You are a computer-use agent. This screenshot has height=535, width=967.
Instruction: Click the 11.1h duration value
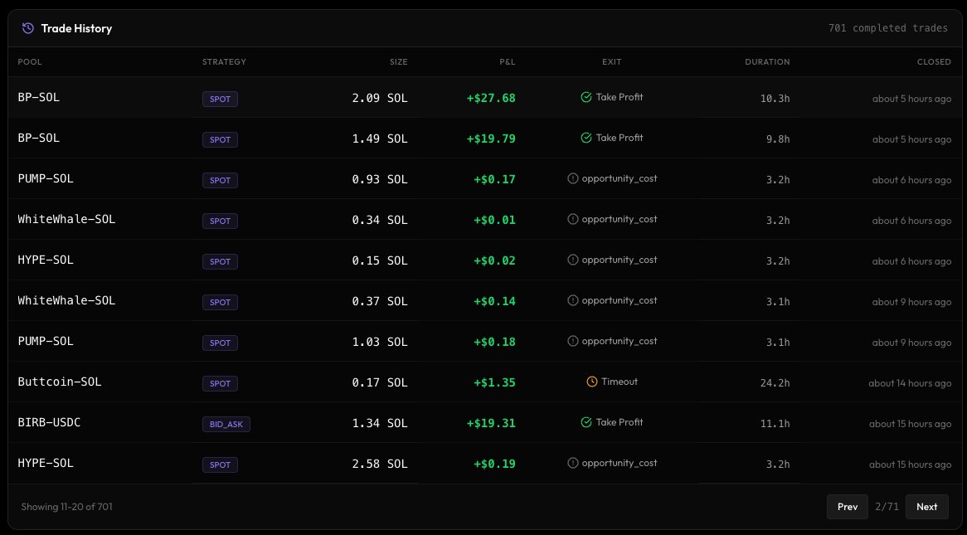click(775, 424)
